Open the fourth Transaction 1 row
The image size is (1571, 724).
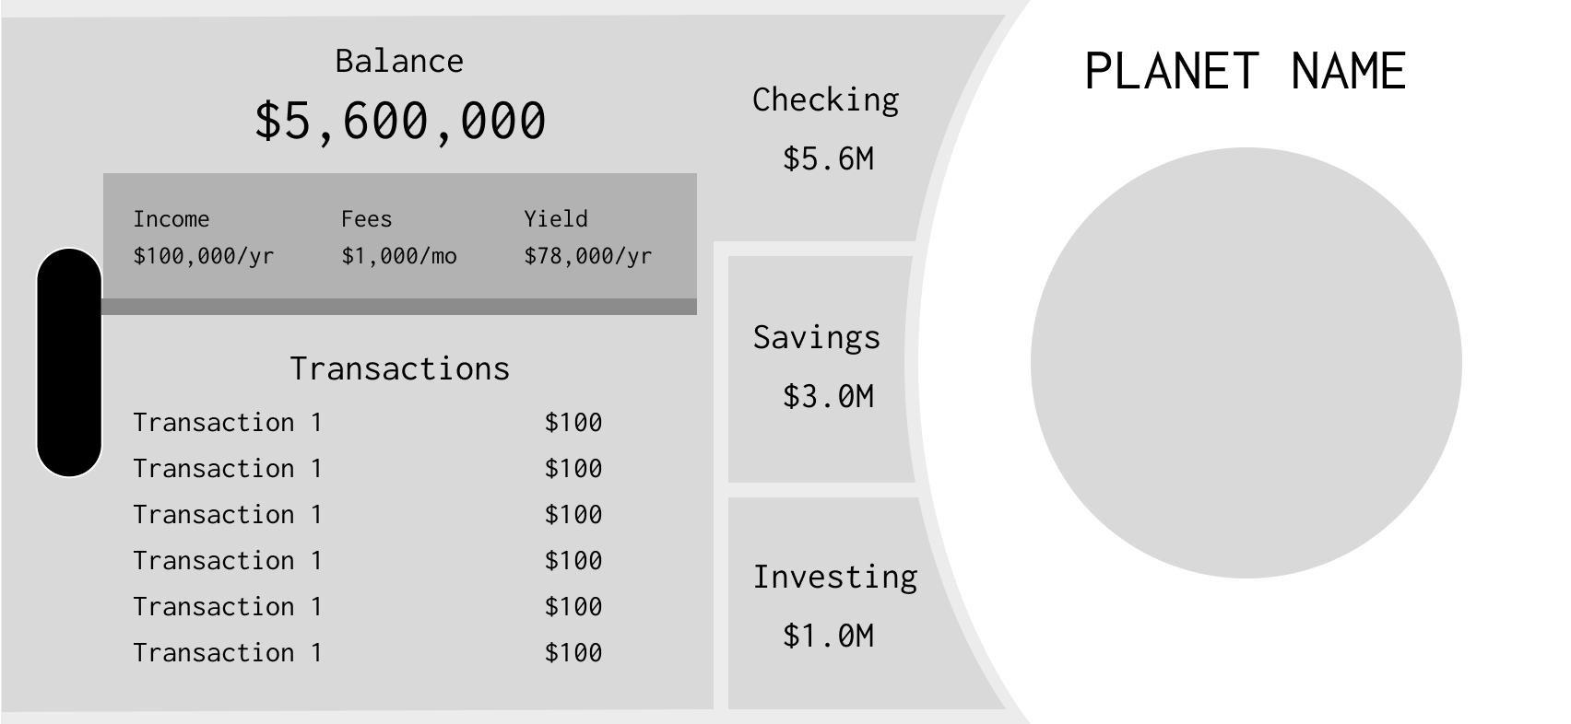tap(367, 561)
